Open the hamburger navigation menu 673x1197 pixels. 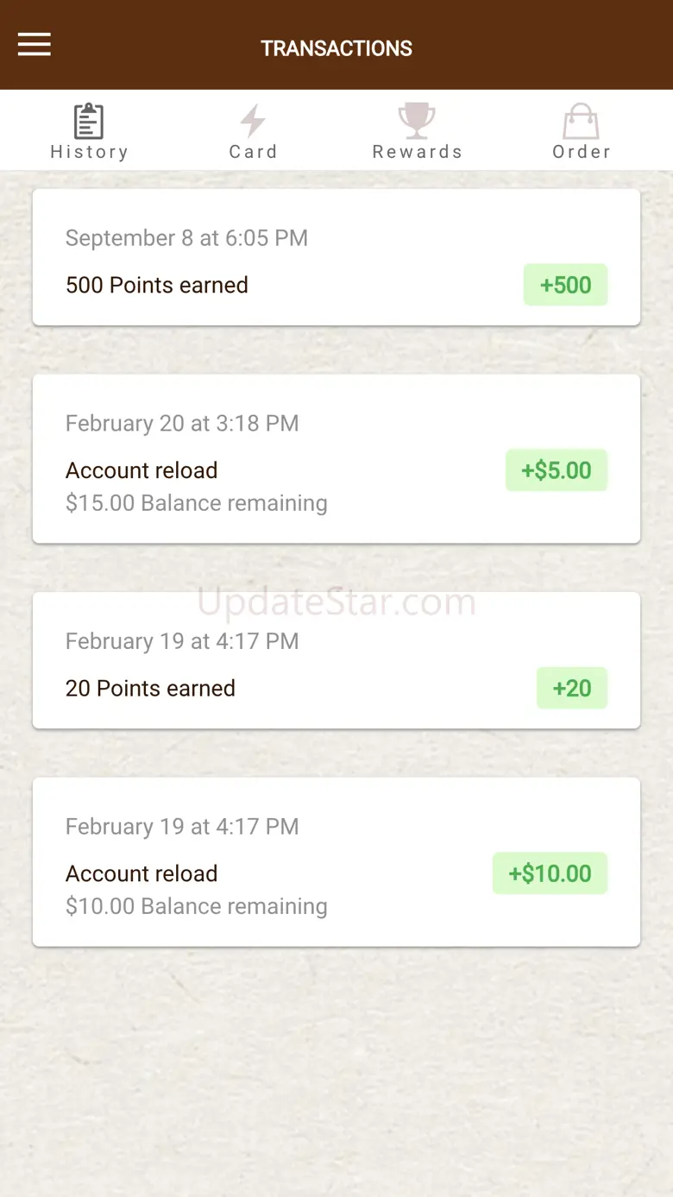click(35, 45)
